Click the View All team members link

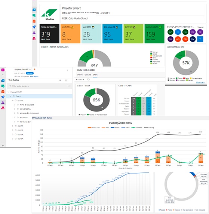[x=200, y=27]
